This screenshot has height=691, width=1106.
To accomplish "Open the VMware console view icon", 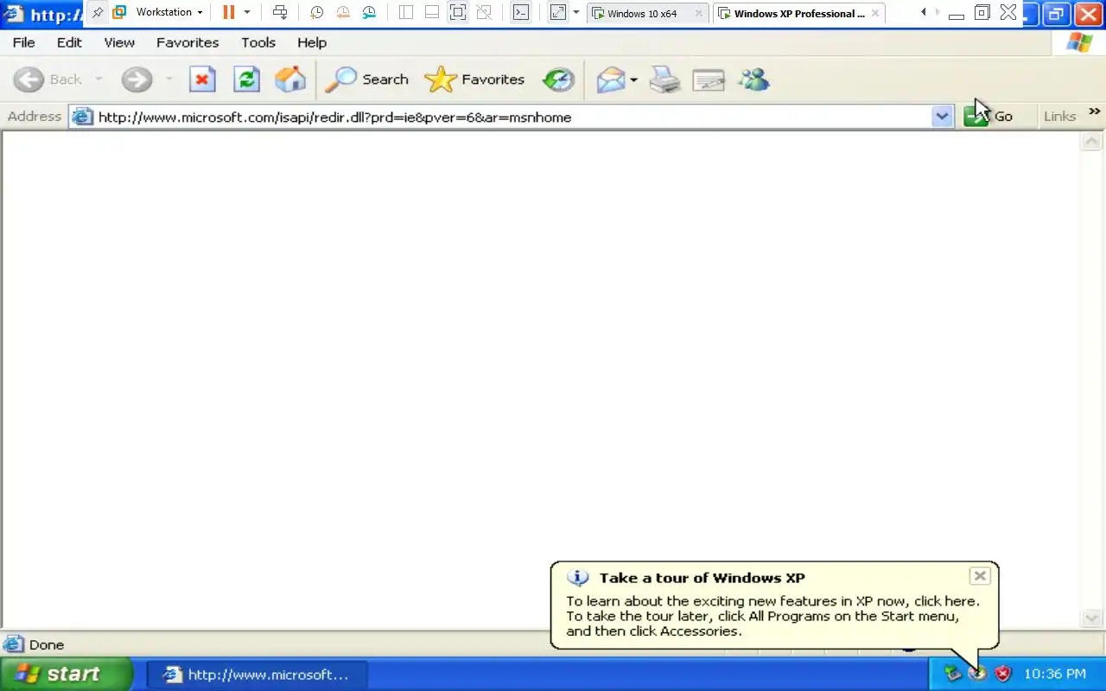I will (520, 12).
